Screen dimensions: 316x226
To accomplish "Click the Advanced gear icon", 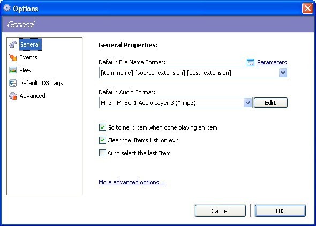I will 13,96.
